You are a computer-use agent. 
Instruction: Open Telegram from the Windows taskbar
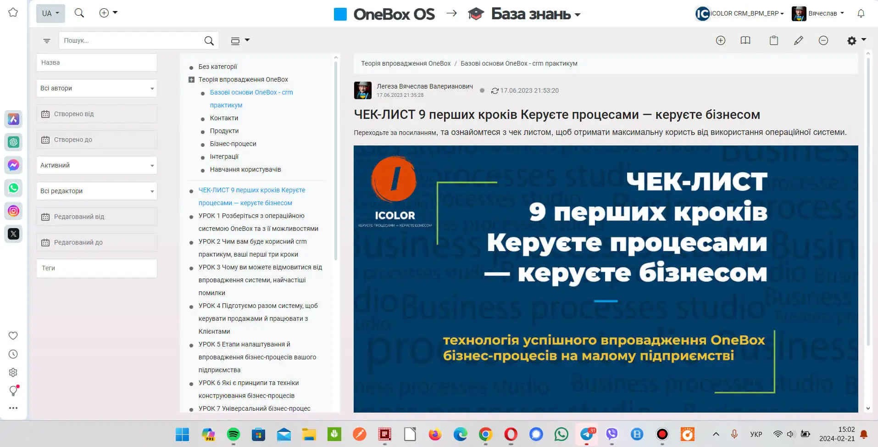[x=587, y=434]
